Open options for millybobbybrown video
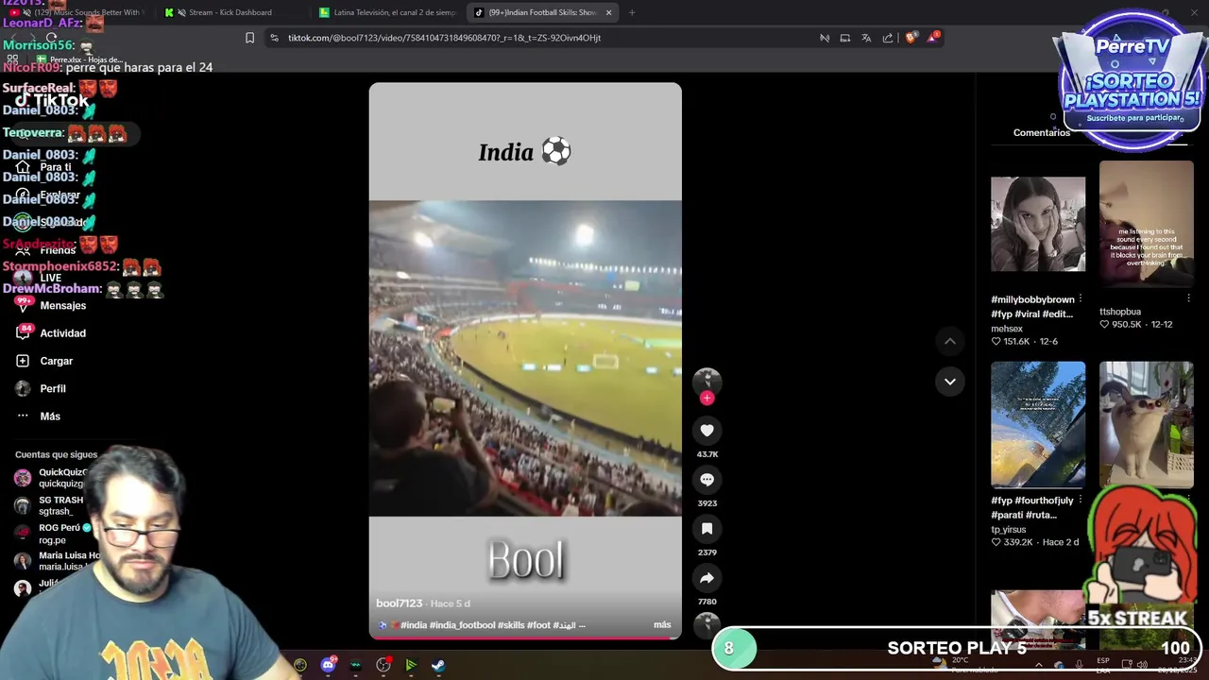The image size is (1209, 680). pyautogui.click(x=1080, y=299)
